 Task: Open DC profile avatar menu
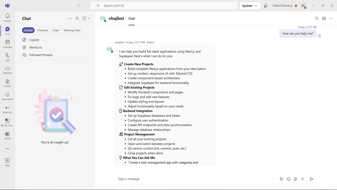click(x=303, y=6)
